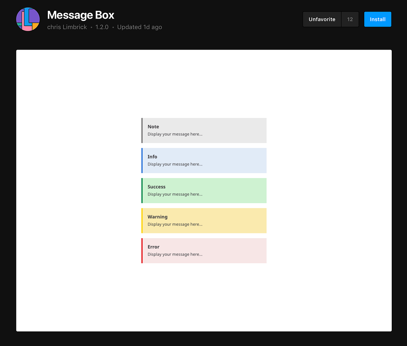Select the Note message box preview
The image size is (407, 346).
203,130
